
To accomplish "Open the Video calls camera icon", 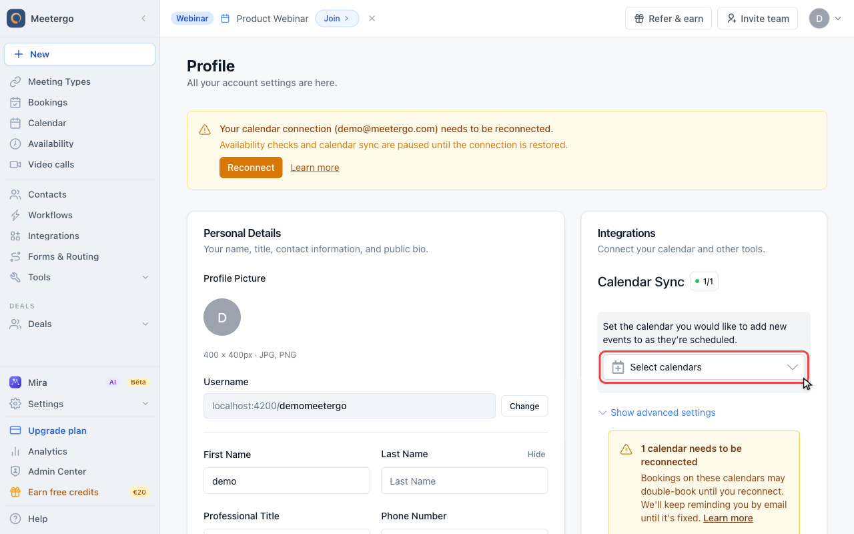I will (x=15, y=164).
